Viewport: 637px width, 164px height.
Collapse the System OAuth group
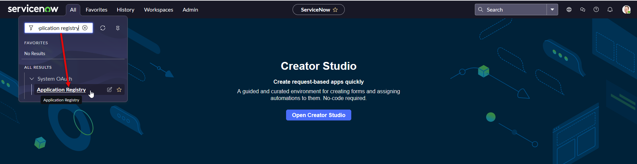point(32,79)
